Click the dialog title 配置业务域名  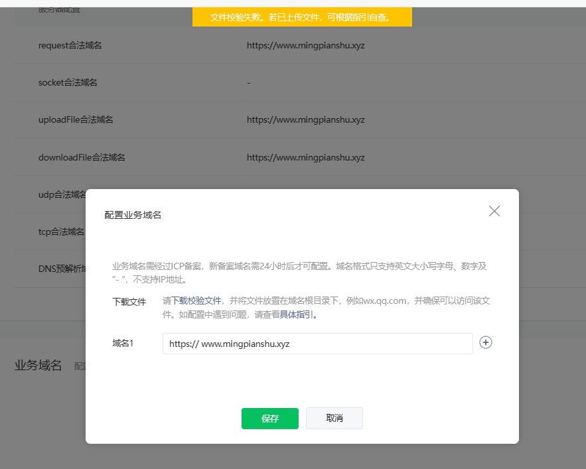[133, 215]
